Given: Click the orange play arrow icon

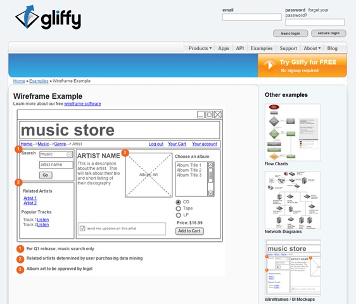Looking at the screenshot, I should coord(269,65).
